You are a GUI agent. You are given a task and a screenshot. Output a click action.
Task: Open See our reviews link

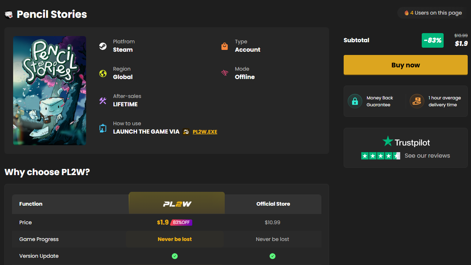click(427, 155)
